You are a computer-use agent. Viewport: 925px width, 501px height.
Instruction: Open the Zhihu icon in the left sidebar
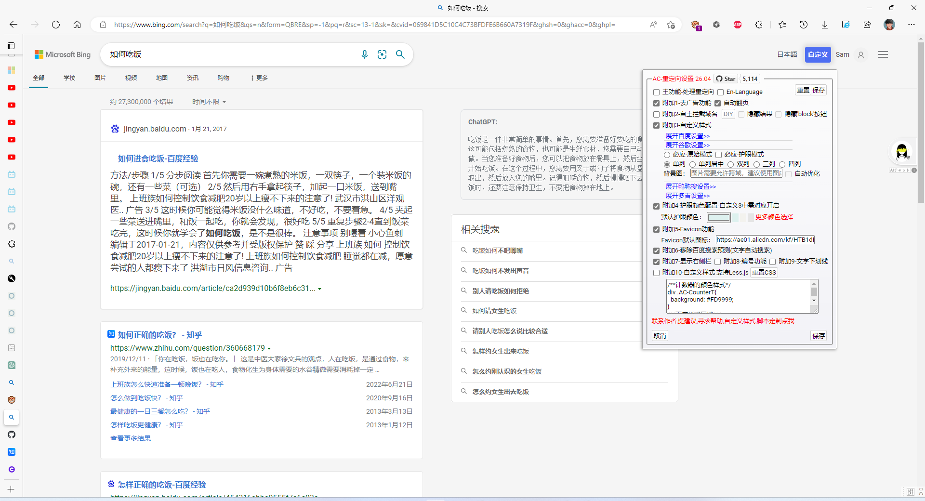pos(11,452)
